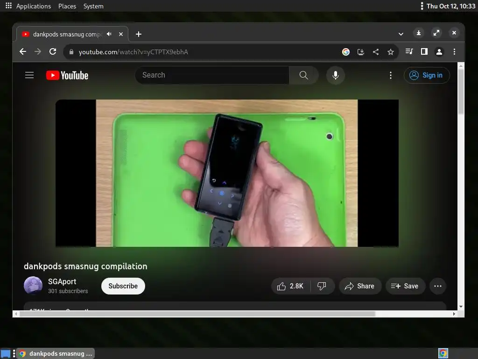Click the vertical scrollbar up arrow
The image size is (478, 359).
pyautogui.click(x=461, y=65)
